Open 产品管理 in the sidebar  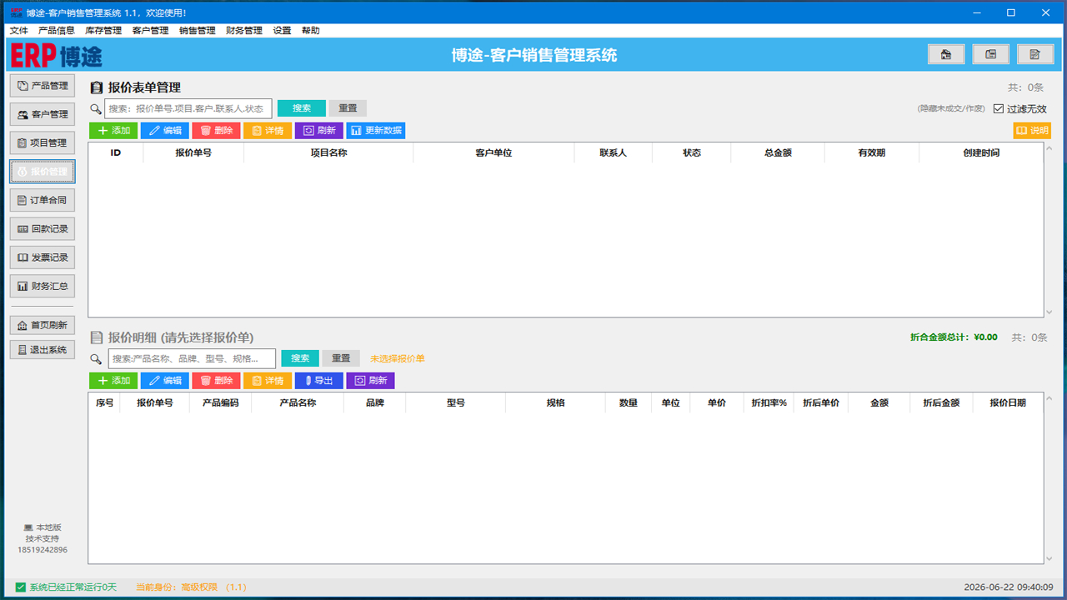coord(43,86)
